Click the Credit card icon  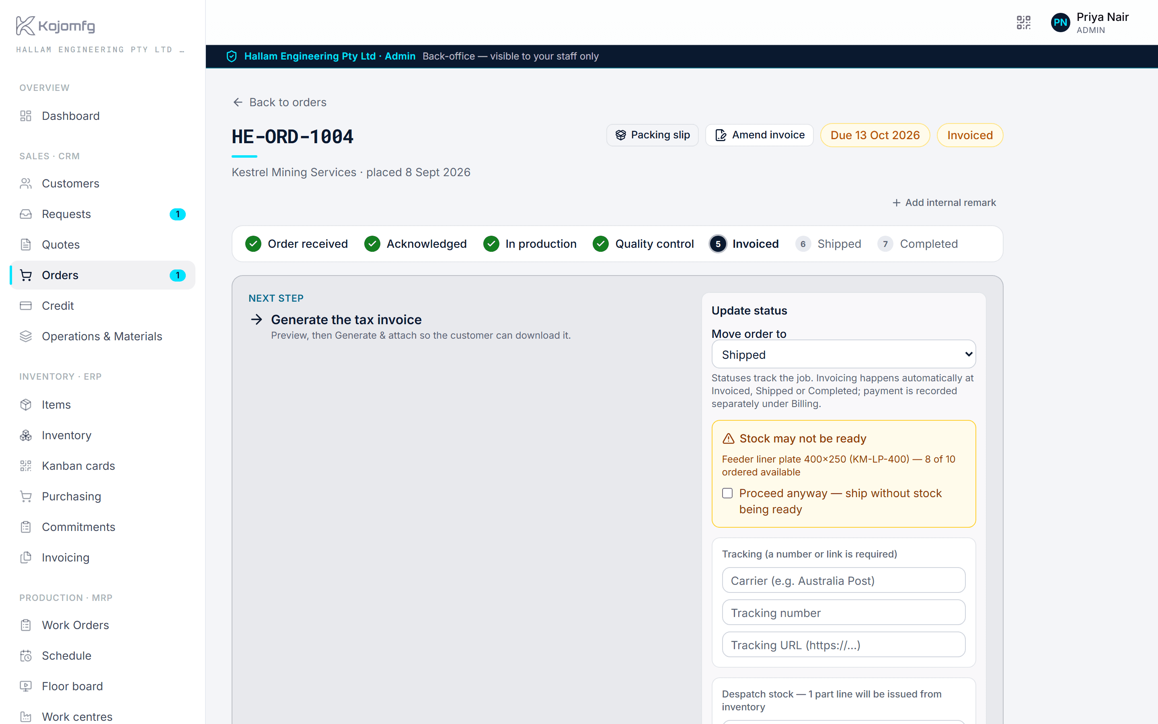click(26, 306)
